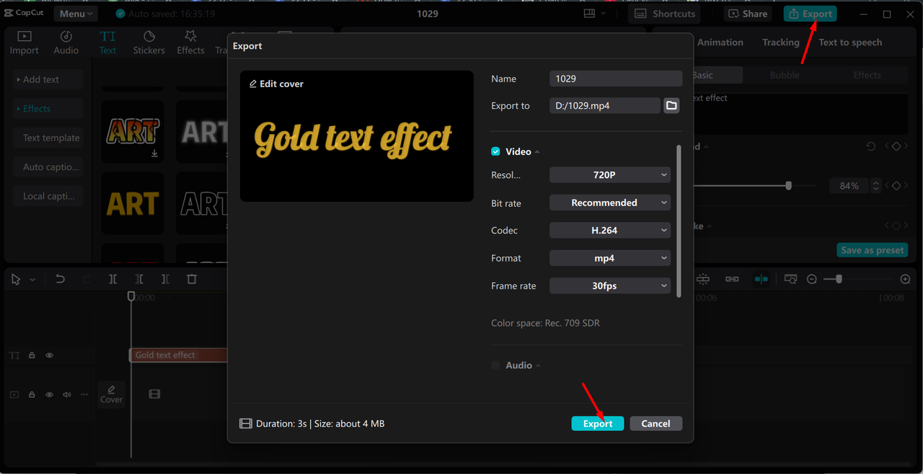Click the opacity slider handle near 84%
Image resolution: width=923 pixels, height=474 pixels.
tap(788, 186)
